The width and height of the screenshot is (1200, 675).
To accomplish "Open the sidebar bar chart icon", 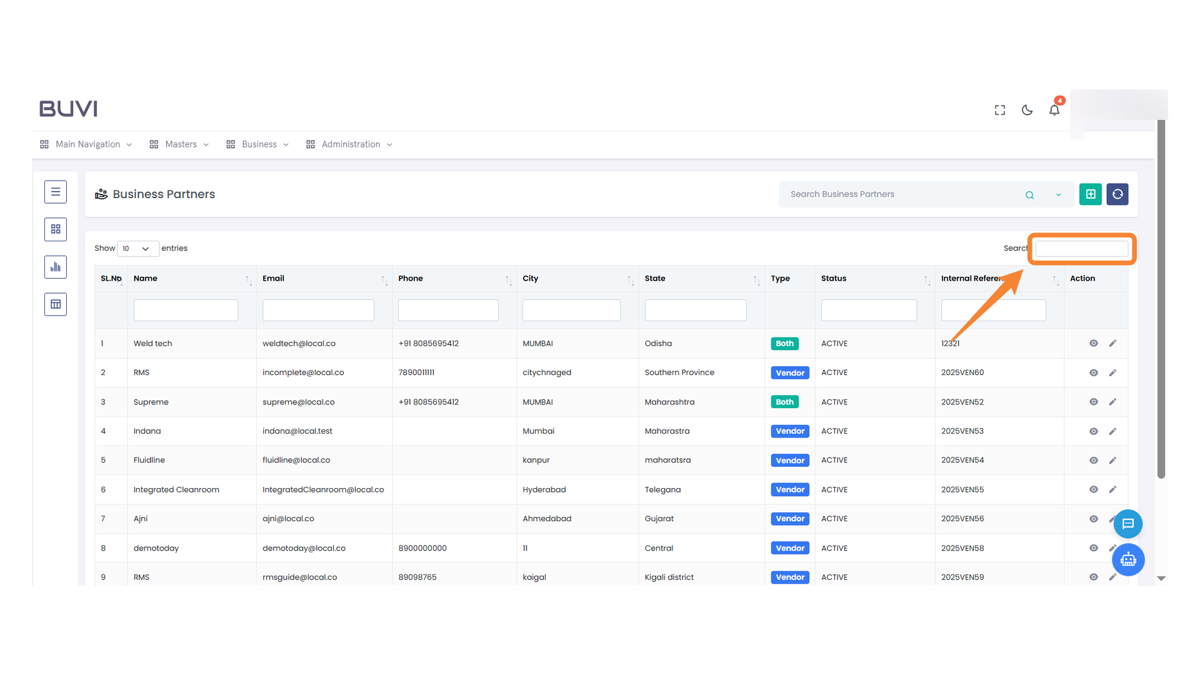I will (56, 267).
